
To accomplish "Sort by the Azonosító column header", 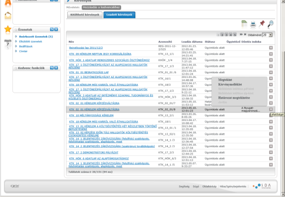I will point(165,42).
